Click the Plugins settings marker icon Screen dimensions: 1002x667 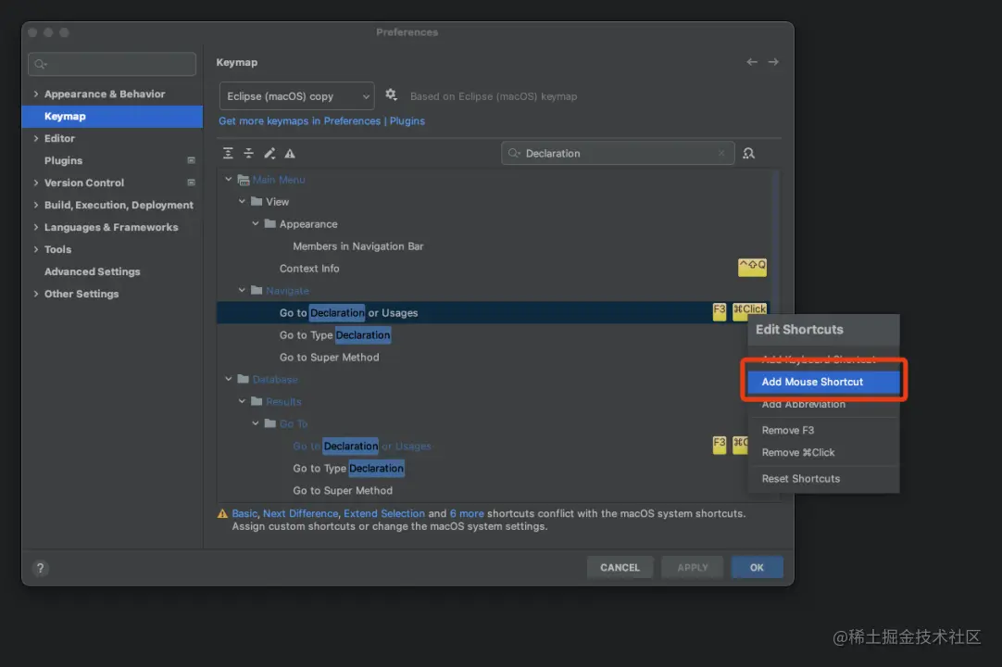click(191, 160)
